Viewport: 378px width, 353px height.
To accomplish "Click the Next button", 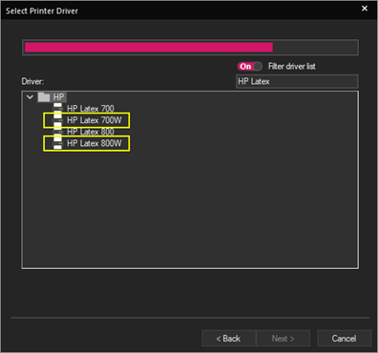I will pyautogui.click(x=283, y=339).
